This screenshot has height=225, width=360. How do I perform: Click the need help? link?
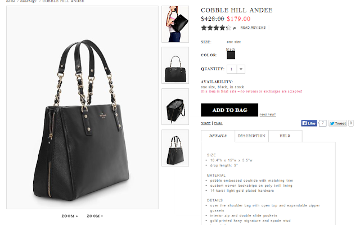pos(268,114)
